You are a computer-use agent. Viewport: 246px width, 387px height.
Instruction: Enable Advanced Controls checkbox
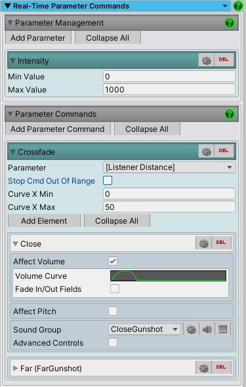tap(113, 342)
